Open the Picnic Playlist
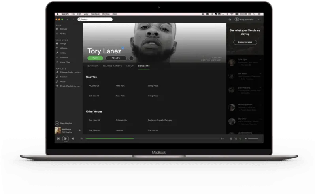 coord(70,86)
